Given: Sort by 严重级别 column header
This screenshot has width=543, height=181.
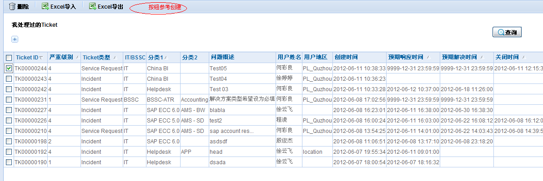Looking at the screenshot, I should click(64, 57).
